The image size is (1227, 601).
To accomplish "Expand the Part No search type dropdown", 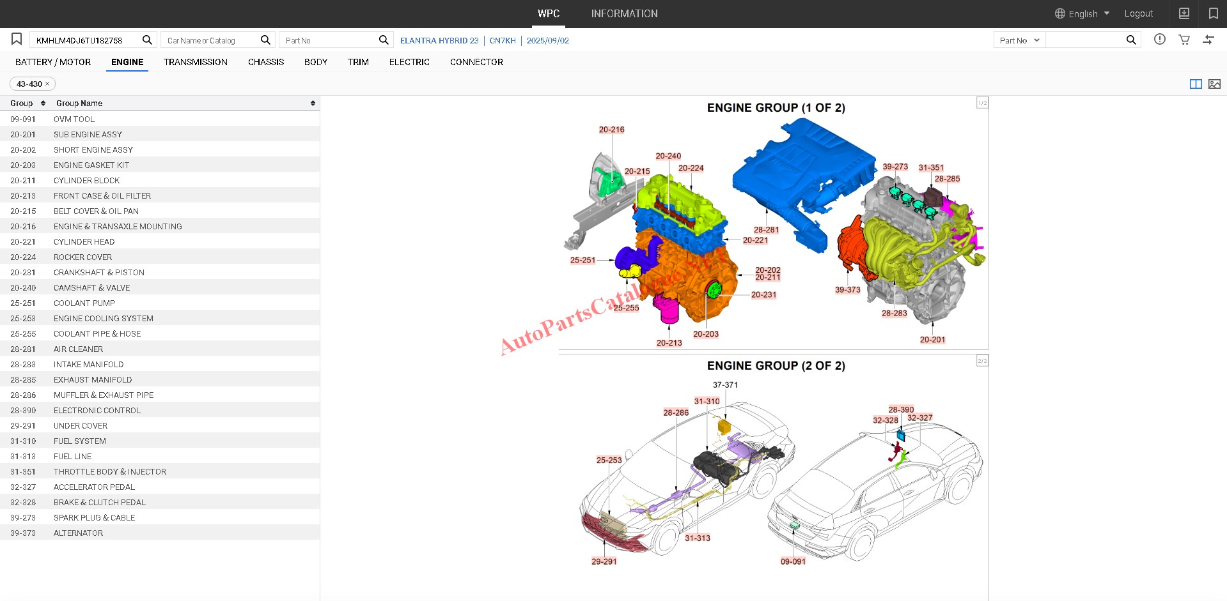I will pos(1019,40).
